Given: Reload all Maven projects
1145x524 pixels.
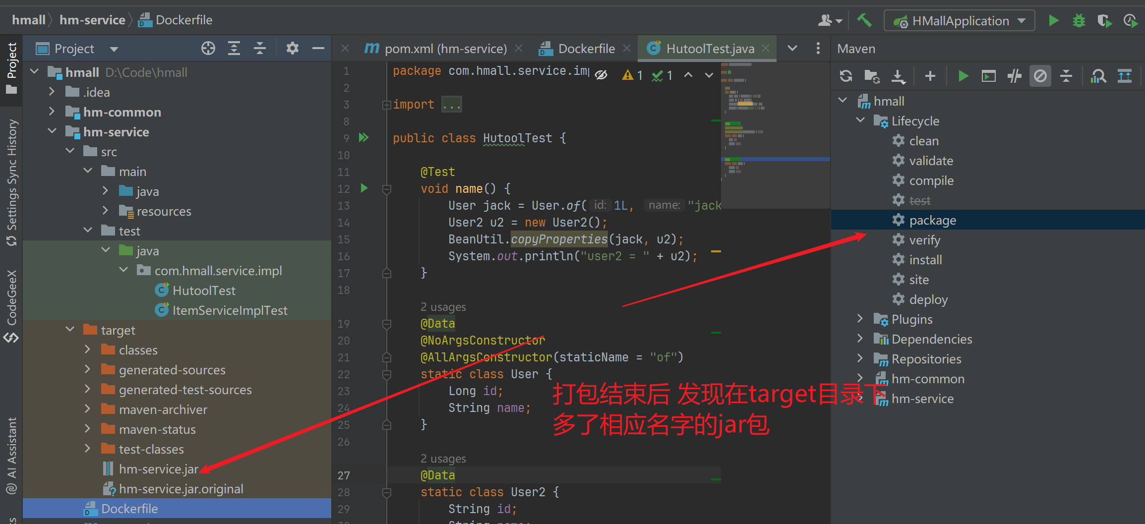Looking at the screenshot, I should 846,76.
